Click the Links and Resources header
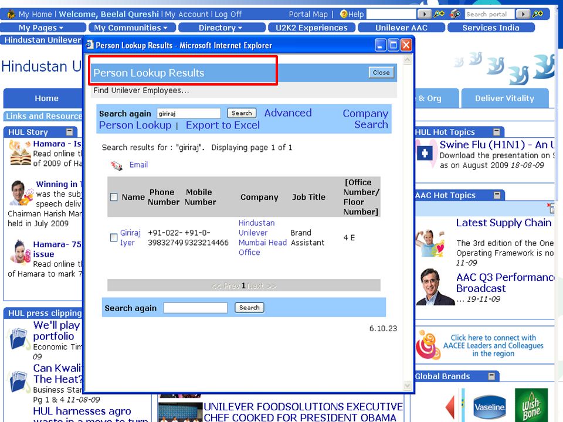 43,116
